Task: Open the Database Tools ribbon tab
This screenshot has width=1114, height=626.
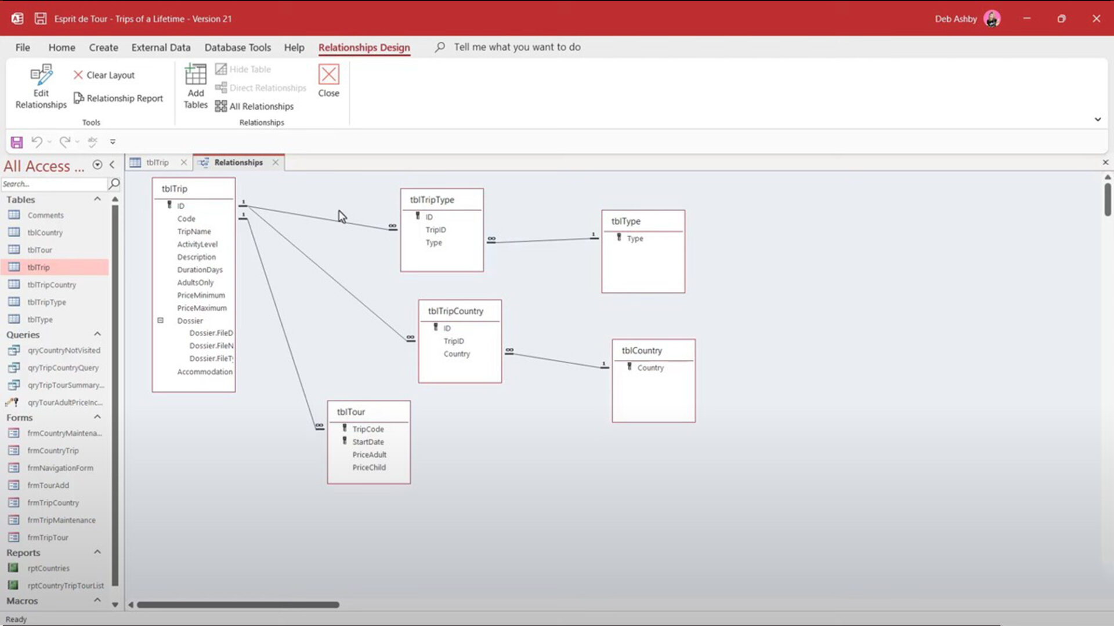Action: click(237, 47)
